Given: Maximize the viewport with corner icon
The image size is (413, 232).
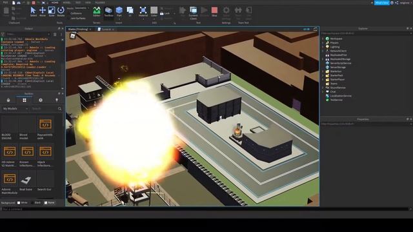Looking at the screenshot, I should pyautogui.click(x=316, y=29).
